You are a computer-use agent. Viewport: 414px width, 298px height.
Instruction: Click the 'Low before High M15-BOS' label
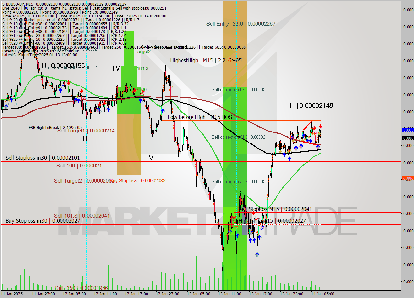coord(200,117)
